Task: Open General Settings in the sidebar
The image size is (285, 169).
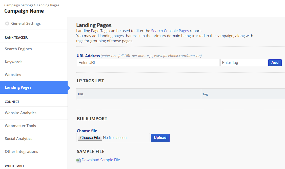Action: [x=26, y=23]
